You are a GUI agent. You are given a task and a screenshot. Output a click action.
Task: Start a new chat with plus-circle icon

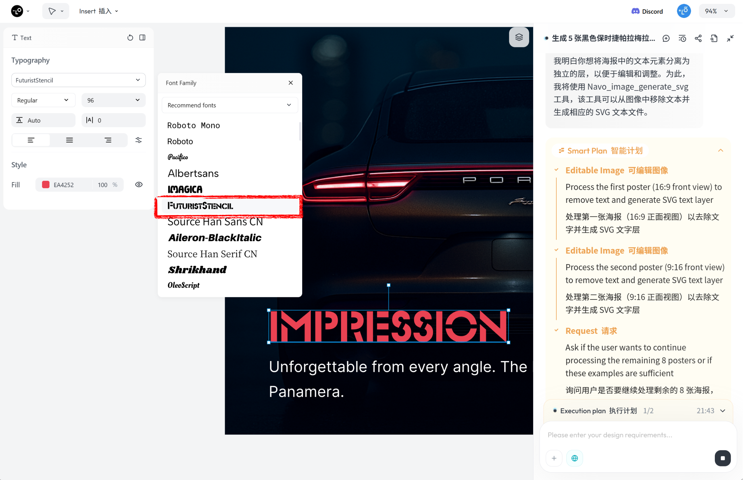pyautogui.click(x=666, y=38)
